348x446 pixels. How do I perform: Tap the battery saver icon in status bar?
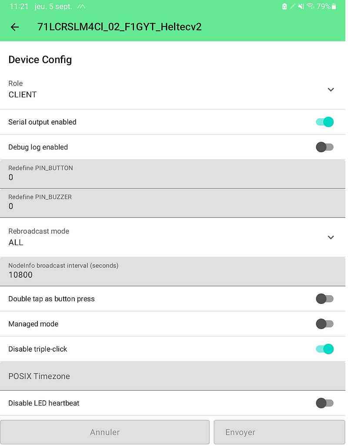pyautogui.click(x=284, y=6)
